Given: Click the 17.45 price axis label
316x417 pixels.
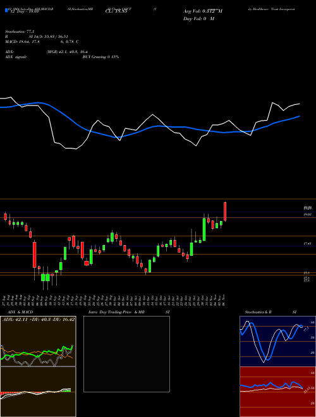Looking at the screenshot, I should (x=307, y=243).
